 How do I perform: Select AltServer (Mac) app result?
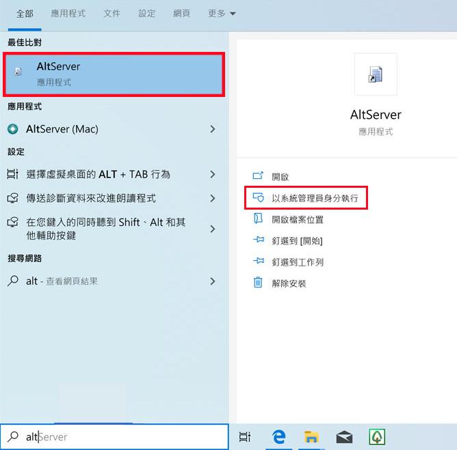tap(114, 129)
